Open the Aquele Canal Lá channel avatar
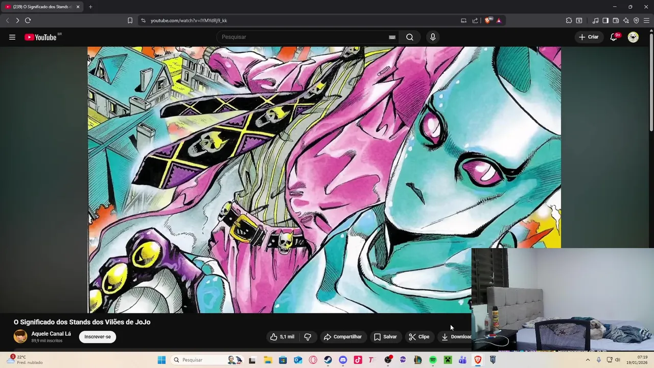Viewport: 654px width, 368px height. pyautogui.click(x=20, y=336)
